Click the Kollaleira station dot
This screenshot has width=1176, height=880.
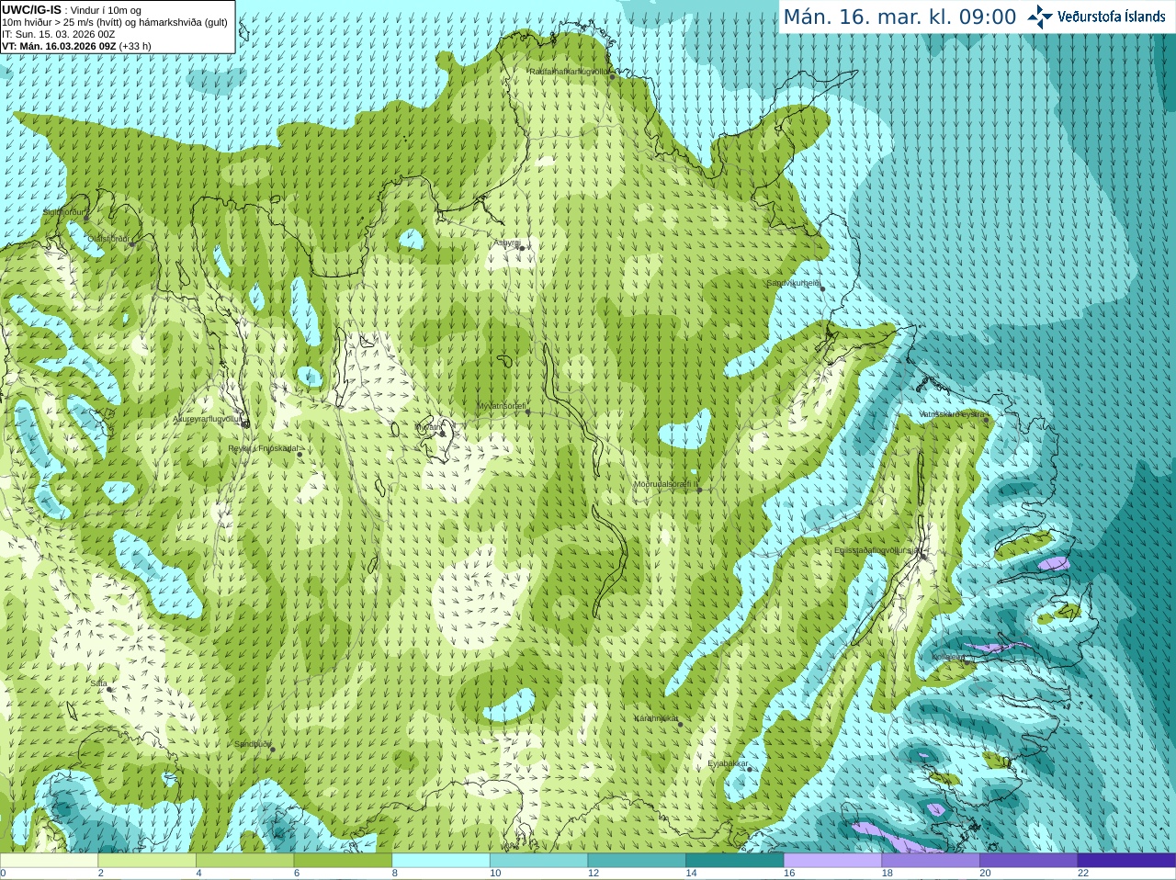click(x=966, y=662)
